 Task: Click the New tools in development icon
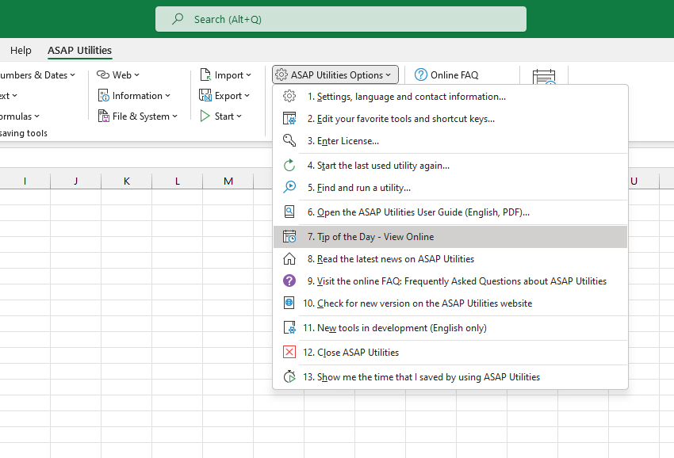289,327
